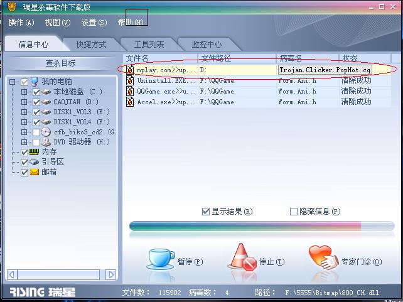Enable Hide Info (隐藏信息) checkbox

pyautogui.click(x=293, y=212)
